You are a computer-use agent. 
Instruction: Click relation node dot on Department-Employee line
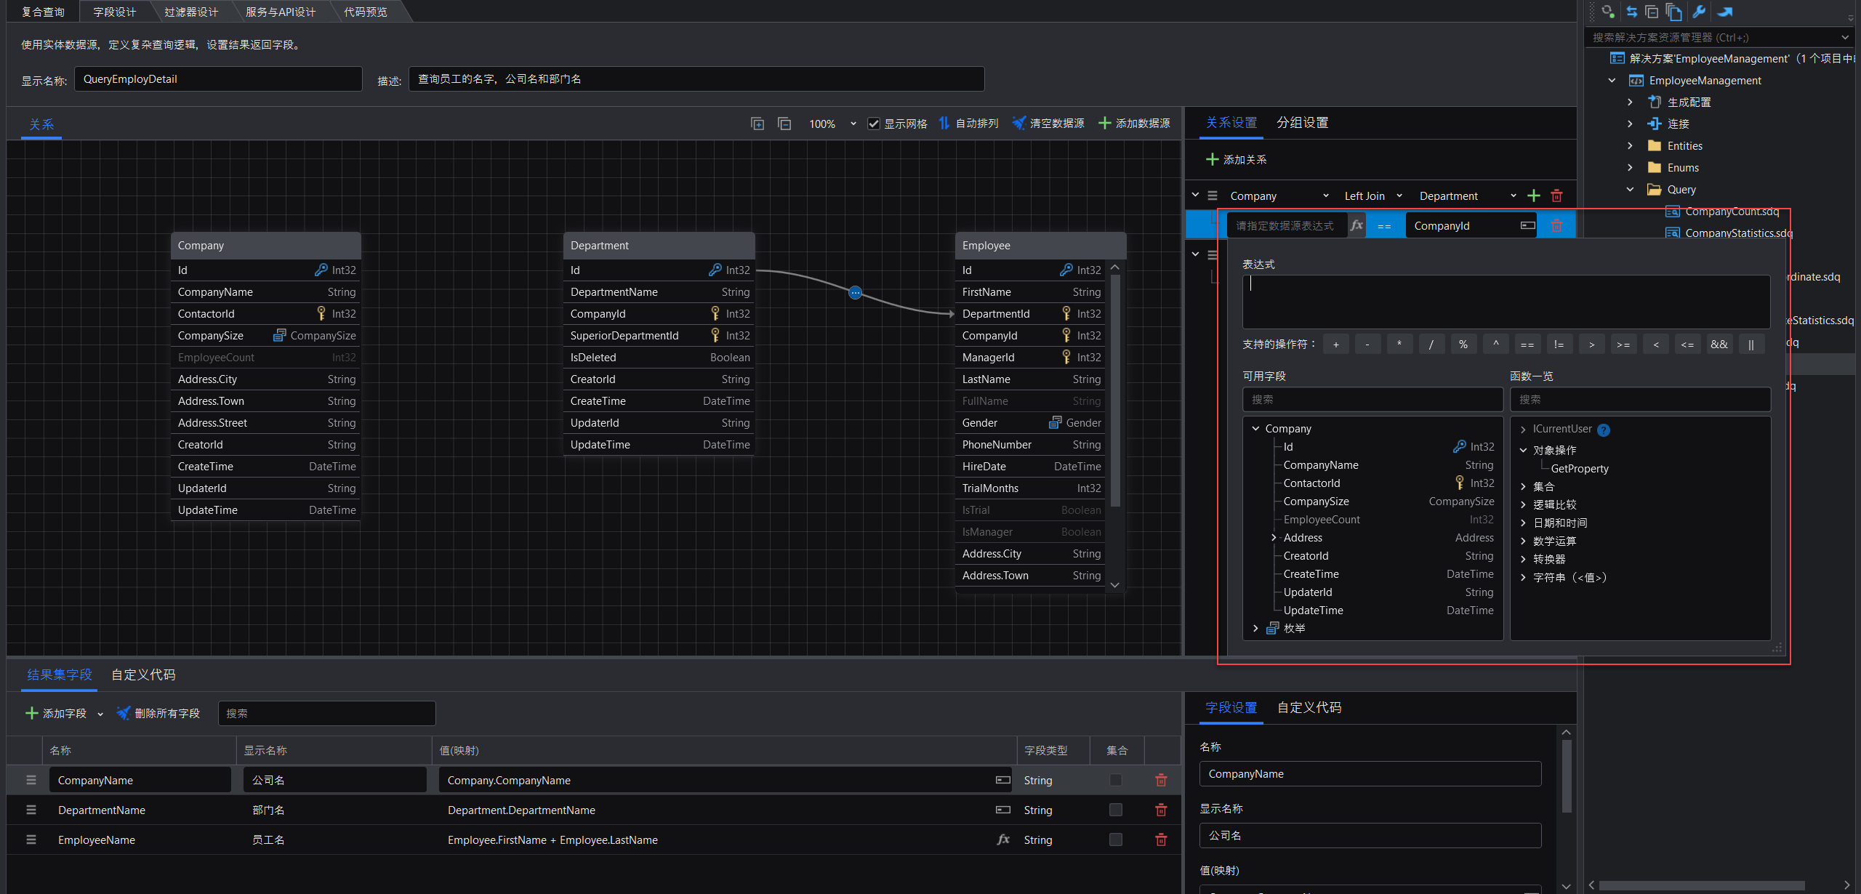pyautogui.click(x=856, y=292)
